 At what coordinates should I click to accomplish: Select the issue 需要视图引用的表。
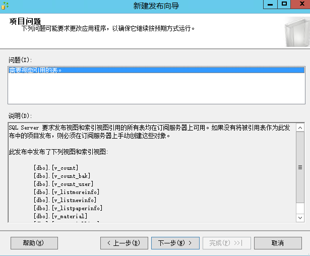point(156,70)
